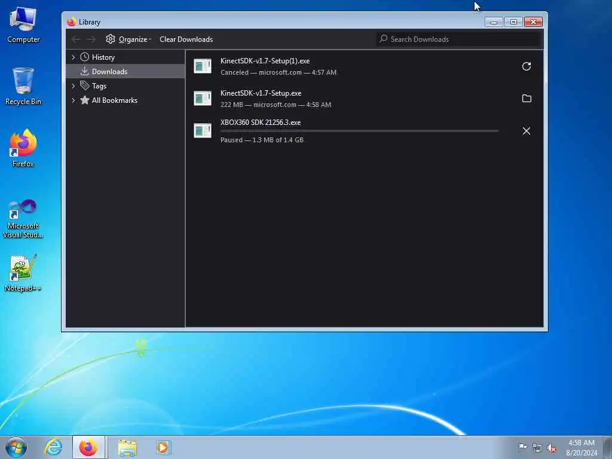The image size is (612, 459).
Task: Retry the canceled KinectSDK-v1.7-Setup(1).exe download
Action: 526,66
